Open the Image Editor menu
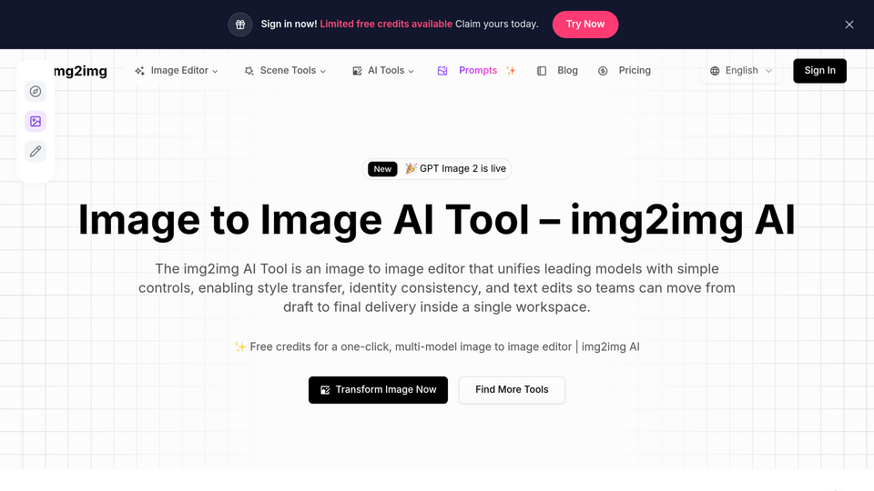874x491 pixels. pos(179,71)
